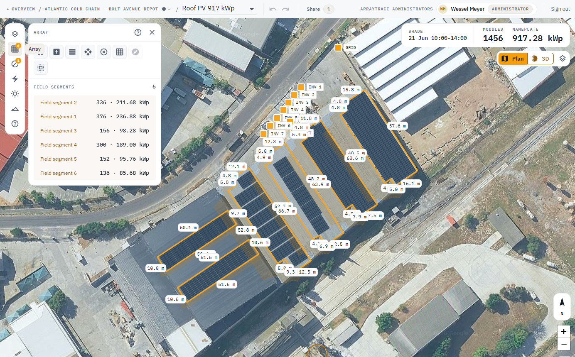Go back to Overview breadcrumb

click(x=20, y=9)
